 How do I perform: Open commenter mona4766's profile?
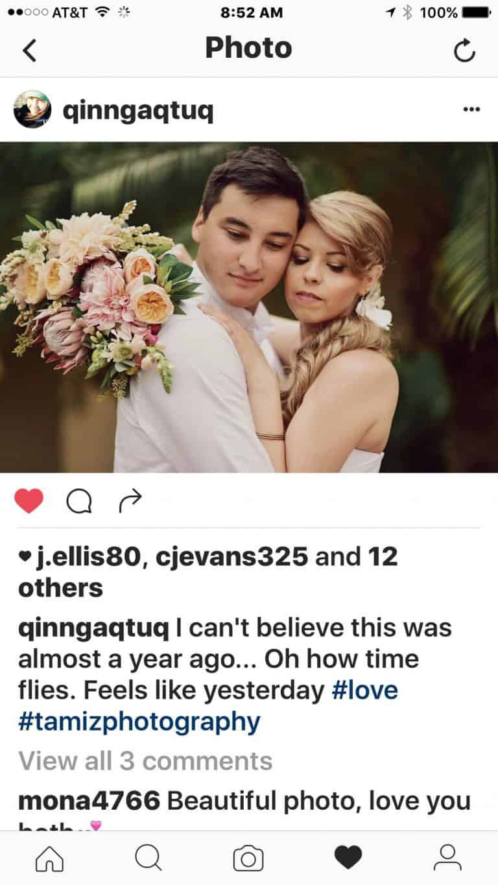[x=89, y=801]
